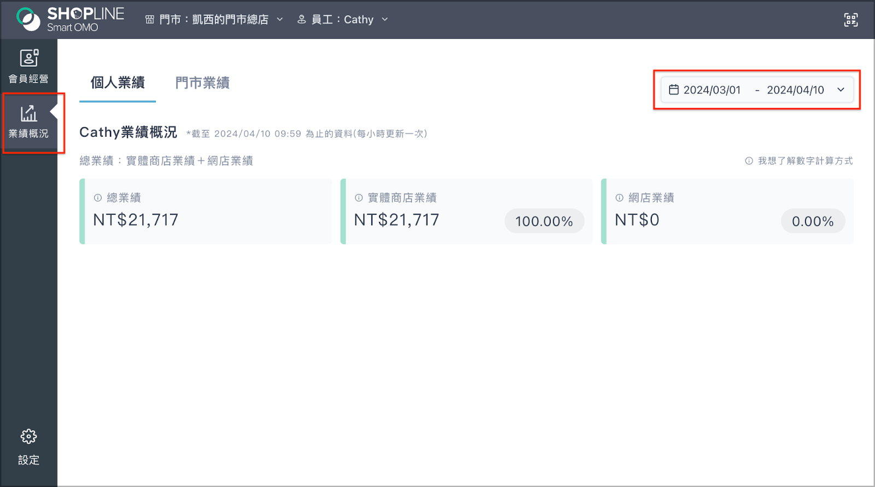The width and height of the screenshot is (875, 487).
Task: Show info tooltip for 實體商店業績
Action: (x=359, y=198)
